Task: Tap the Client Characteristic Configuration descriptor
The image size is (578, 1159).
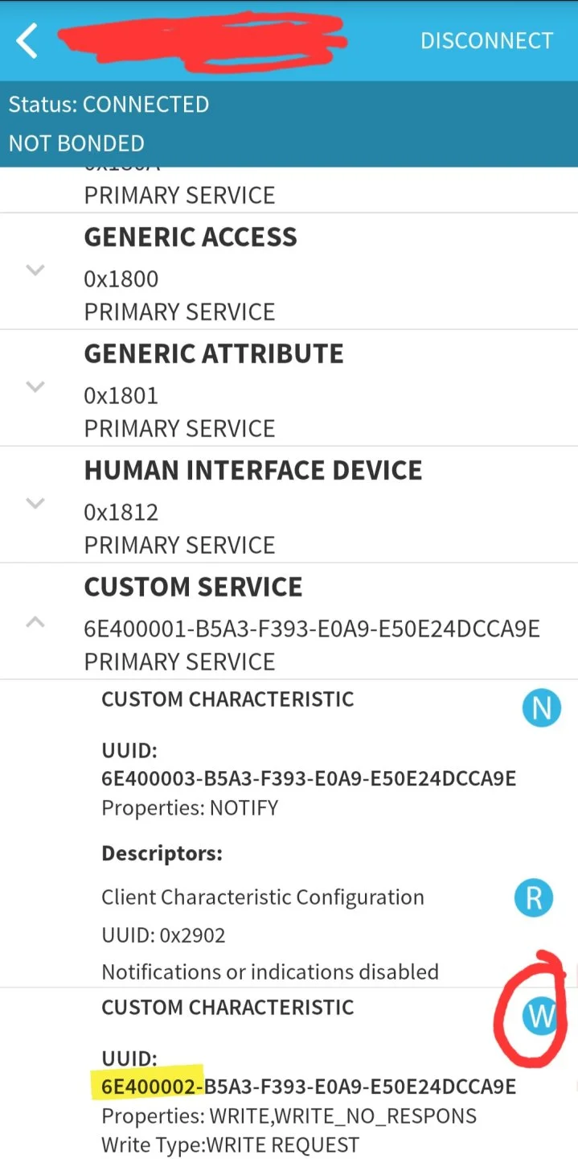Action: 263,897
